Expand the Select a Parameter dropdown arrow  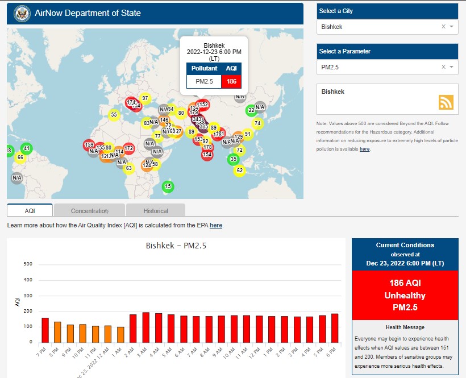coord(451,67)
